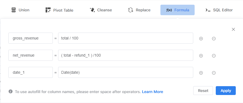Add a row after date_1 formula
Viewport: 243px width, 103px height.
click(201, 73)
